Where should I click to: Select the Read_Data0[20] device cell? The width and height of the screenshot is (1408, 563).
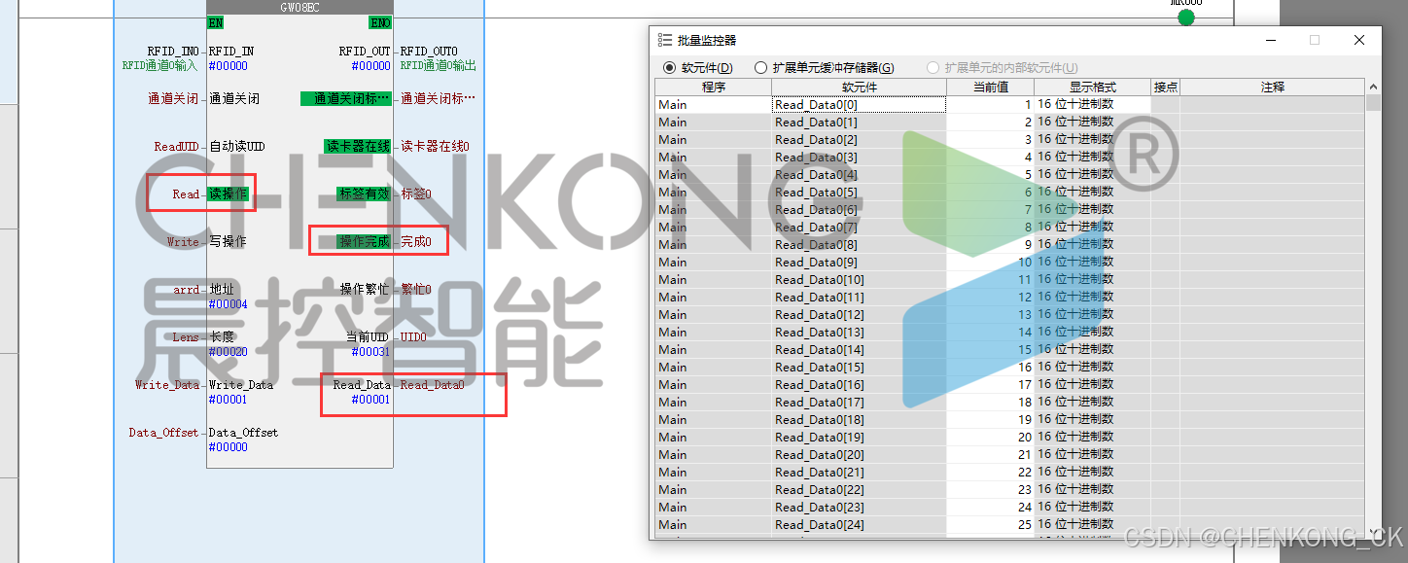coord(860,454)
